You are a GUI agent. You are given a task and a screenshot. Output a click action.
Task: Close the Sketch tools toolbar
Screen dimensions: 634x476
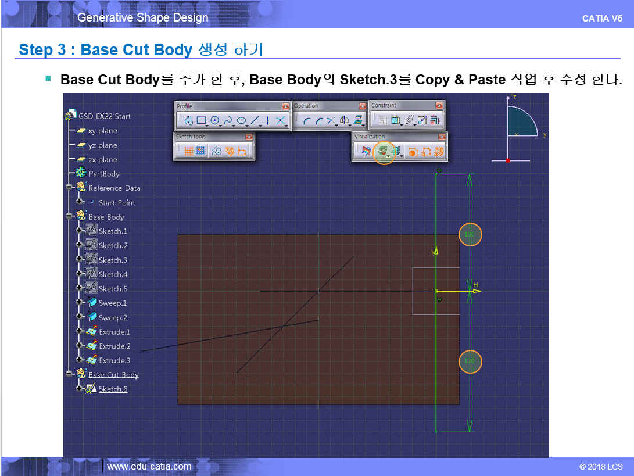[249, 137]
